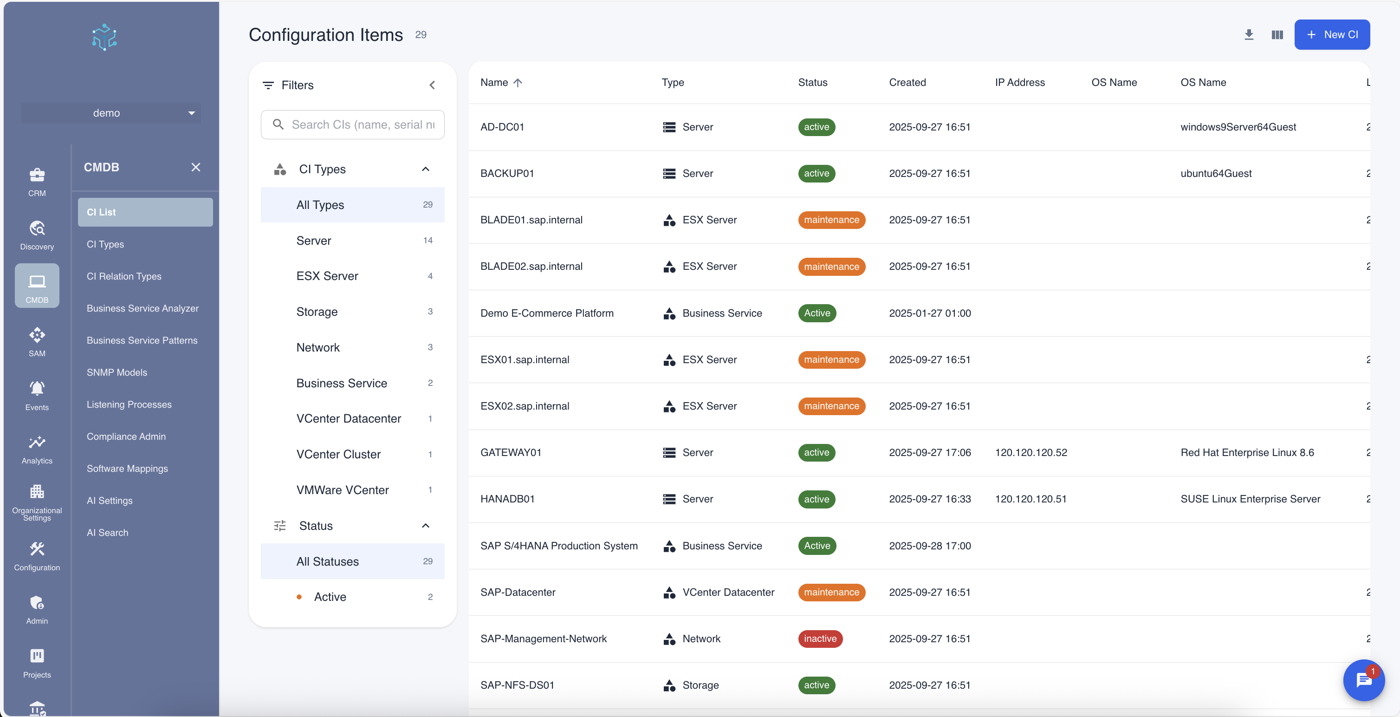Collapse the Status filter section

pyautogui.click(x=426, y=526)
